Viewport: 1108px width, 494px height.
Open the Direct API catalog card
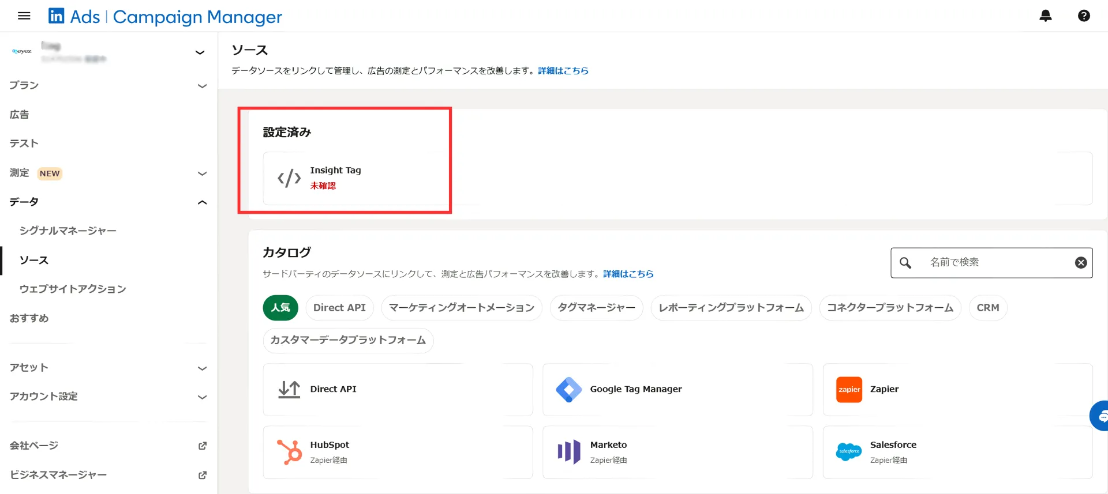coord(398,390)
